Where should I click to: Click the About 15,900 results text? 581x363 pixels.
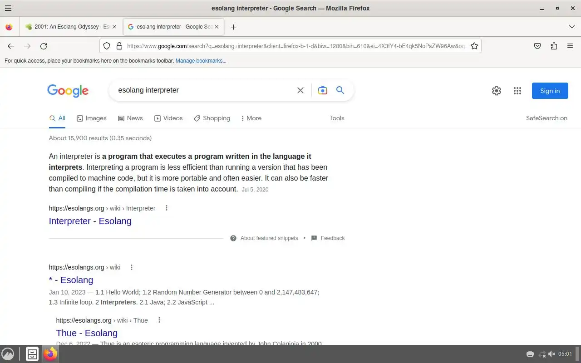click(100, 138)
